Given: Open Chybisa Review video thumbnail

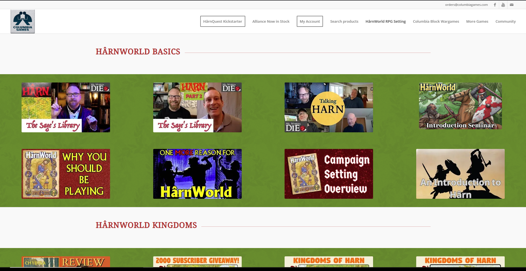Looking at the screenshot, I should tap(66, 262).
